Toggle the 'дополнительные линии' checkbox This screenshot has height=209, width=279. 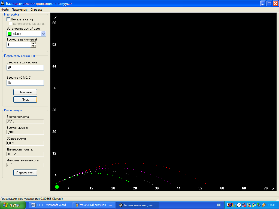(x=11, y=24)
